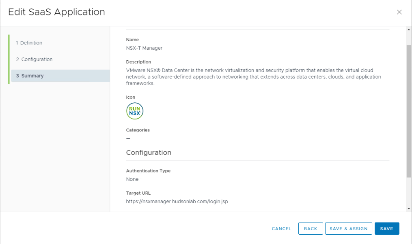Click the Edit SaaS Application title

coord(56,12)
